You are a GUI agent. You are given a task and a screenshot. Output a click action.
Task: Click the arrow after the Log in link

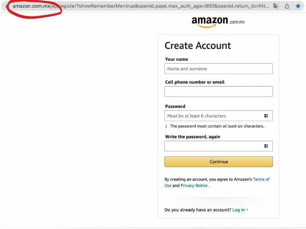coord(246,210)
